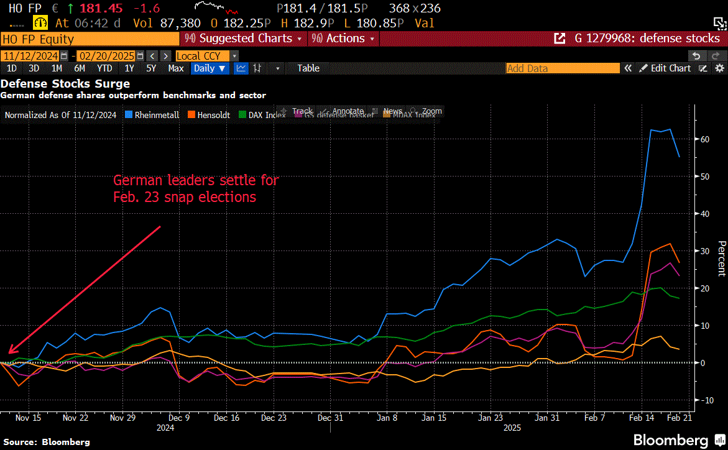This screenshot has width=728, height=450.
Task: Select the 1D time range
Action: coord(12,68)
